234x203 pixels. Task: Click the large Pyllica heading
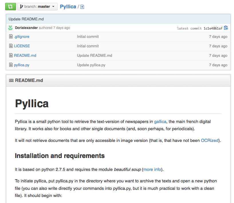click(32, 104)
